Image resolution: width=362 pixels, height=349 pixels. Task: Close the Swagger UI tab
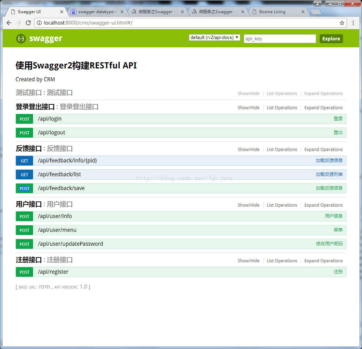pos(62,11)
